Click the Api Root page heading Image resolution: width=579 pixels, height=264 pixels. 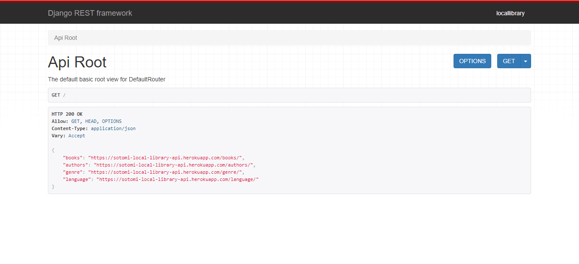point(77,62)
